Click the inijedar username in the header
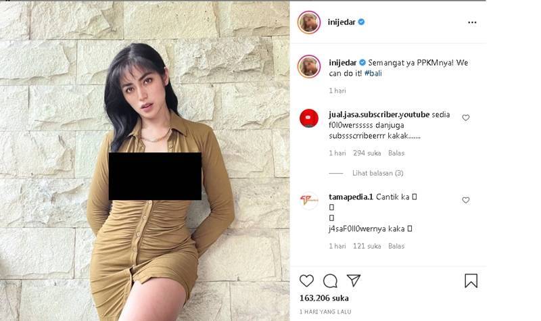The width and height of the screenshot is (541, 321). 342,22
